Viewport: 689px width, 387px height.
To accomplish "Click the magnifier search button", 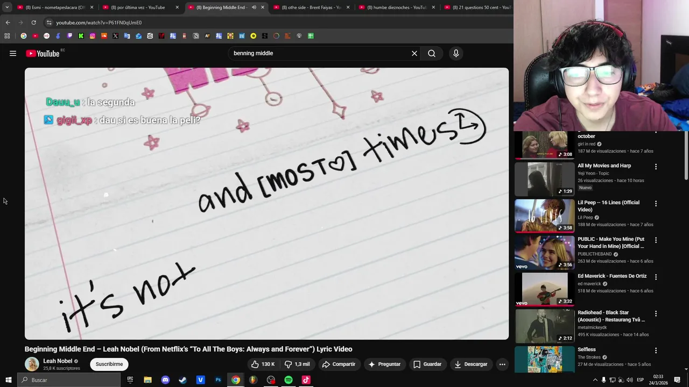I will pos(432,53).
